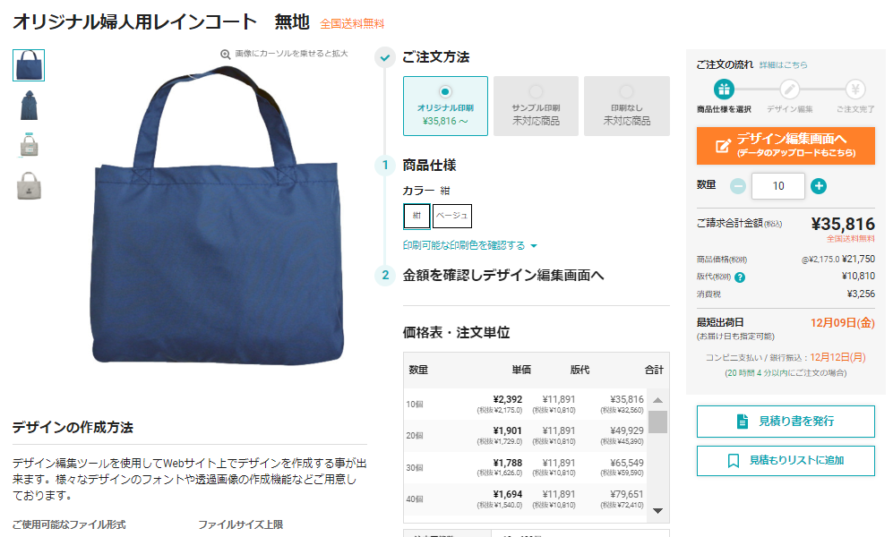Select the オリジナル印刷 radio option

click(x=445, y=91)
